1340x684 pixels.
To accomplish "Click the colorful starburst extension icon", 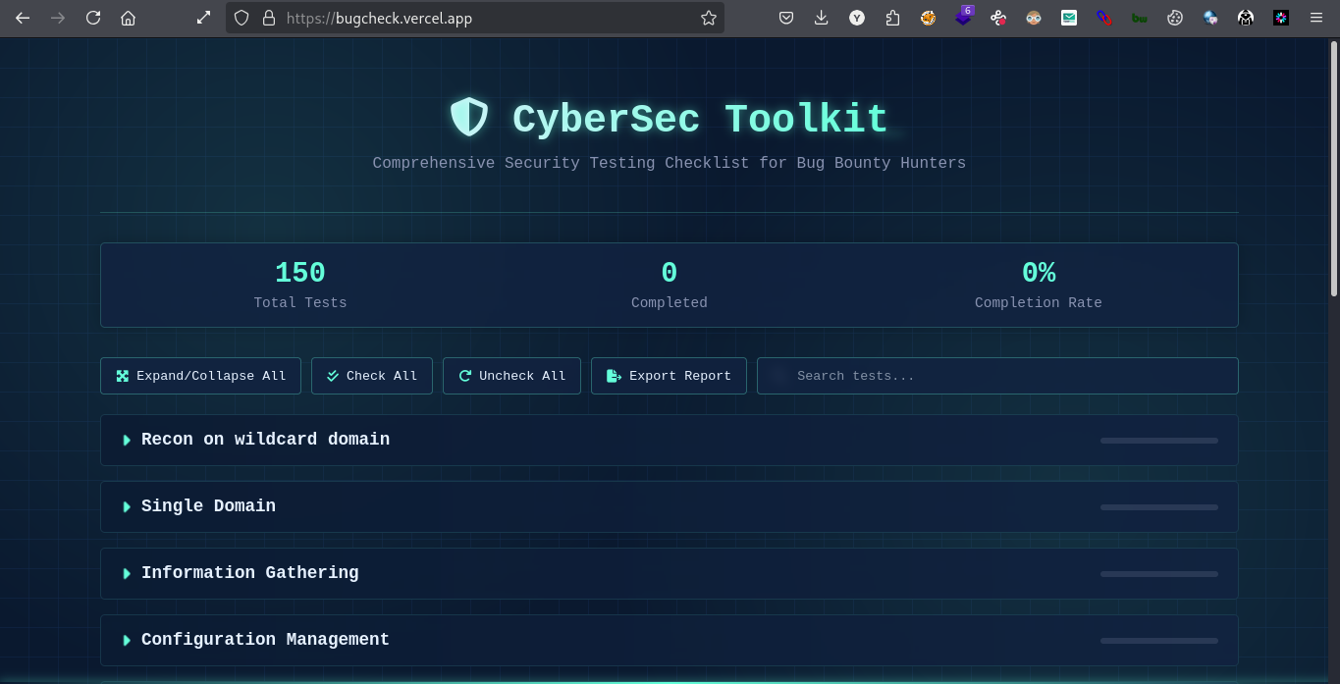I will click(x=1281, y=18).
